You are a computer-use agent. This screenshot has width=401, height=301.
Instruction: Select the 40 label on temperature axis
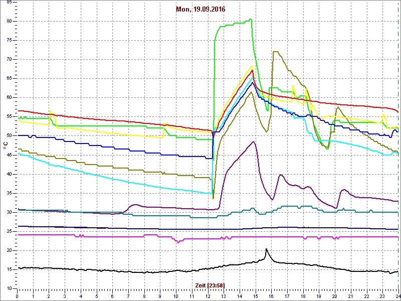pyautogui.click(x=9, y=174)
